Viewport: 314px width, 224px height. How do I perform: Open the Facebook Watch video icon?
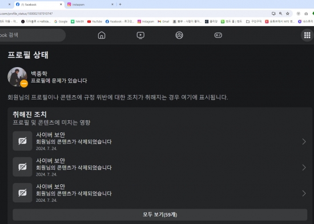click(x=140, y=35)
